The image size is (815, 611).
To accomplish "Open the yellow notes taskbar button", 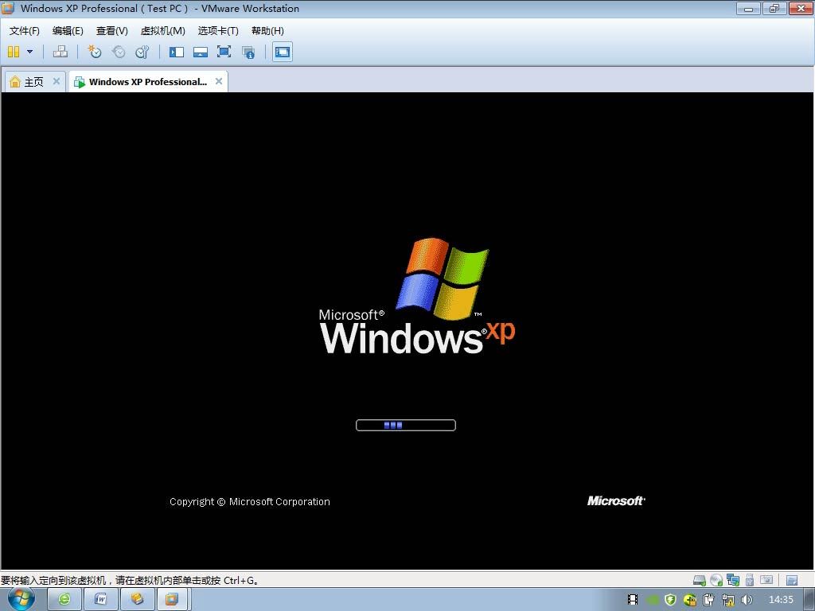I will pyautogui.click(x=137, y=599).
